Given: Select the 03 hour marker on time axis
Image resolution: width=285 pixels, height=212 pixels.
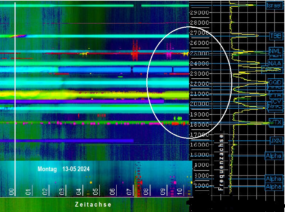Looking at the screenshot, I should (x=62, y=192).
